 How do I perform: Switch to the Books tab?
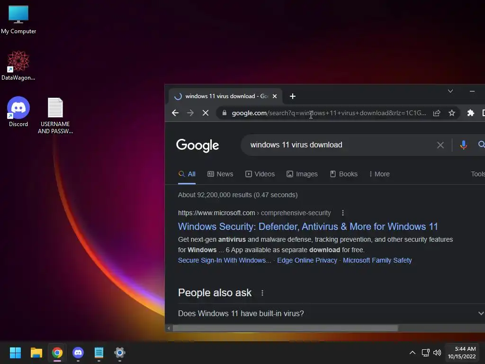[344, 174]
